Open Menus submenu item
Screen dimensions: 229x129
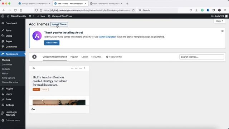tap(5, 73)
